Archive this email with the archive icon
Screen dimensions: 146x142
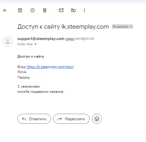tap(20, 10)
